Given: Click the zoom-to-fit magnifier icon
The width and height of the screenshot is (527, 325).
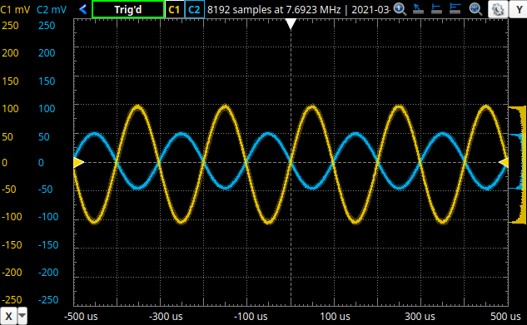Looking at the screenshot, I should coord(475,9).
